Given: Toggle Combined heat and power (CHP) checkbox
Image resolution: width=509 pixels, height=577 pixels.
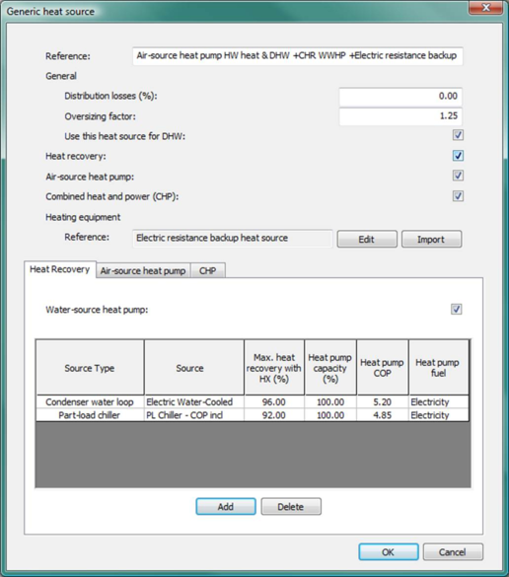Looking at the screenshot, I should click(458, 195).
